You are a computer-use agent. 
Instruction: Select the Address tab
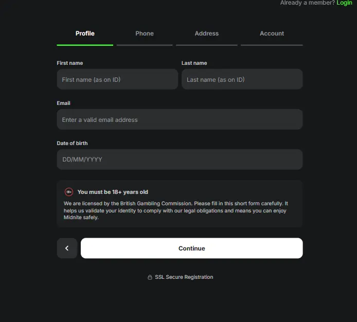pyautogui.click(x=206, y=33)
